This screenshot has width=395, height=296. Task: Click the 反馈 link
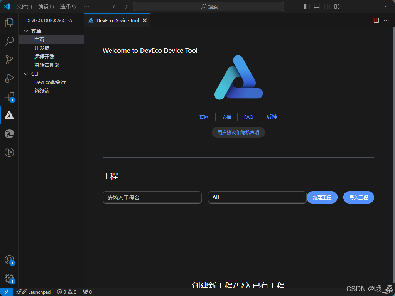(x=272, y=117)
